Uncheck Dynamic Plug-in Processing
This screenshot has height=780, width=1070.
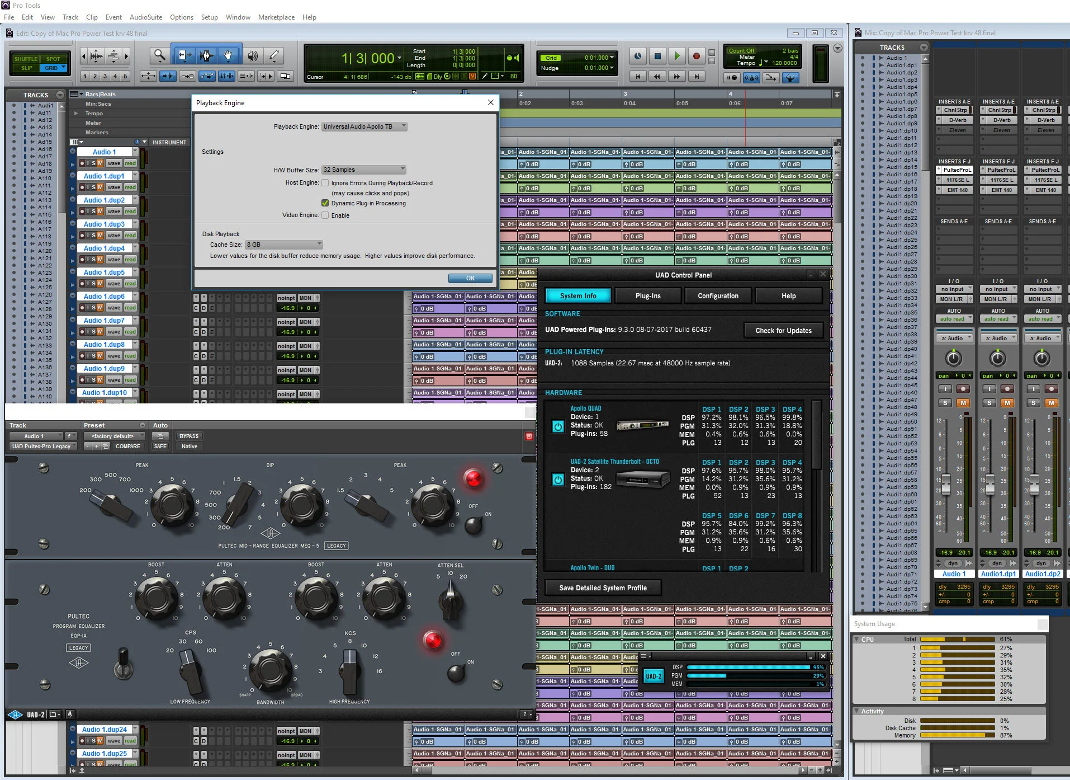tap(325, 203)
